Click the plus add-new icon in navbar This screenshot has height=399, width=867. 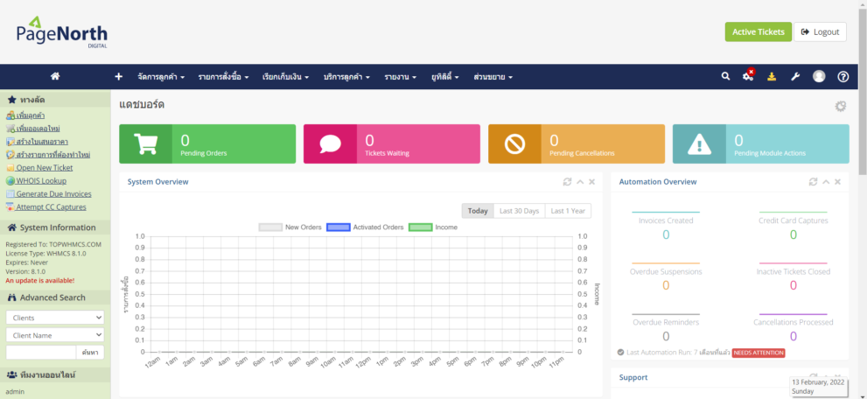click(119, 76)
